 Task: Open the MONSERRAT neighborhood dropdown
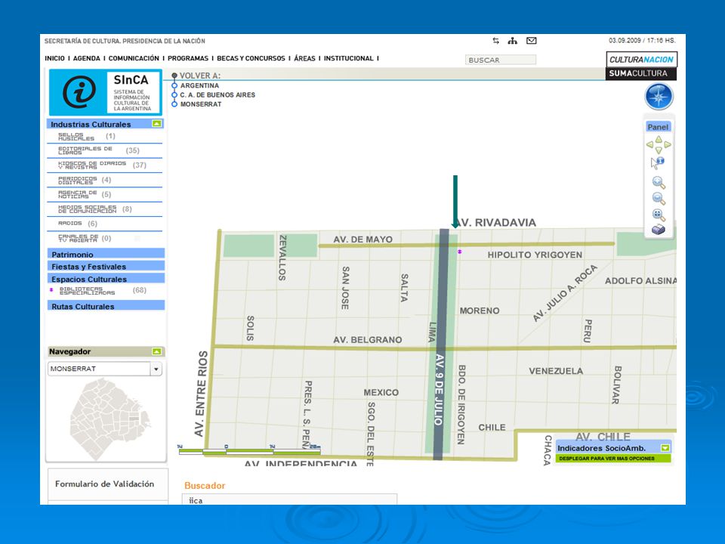click(x=156, y=369)
